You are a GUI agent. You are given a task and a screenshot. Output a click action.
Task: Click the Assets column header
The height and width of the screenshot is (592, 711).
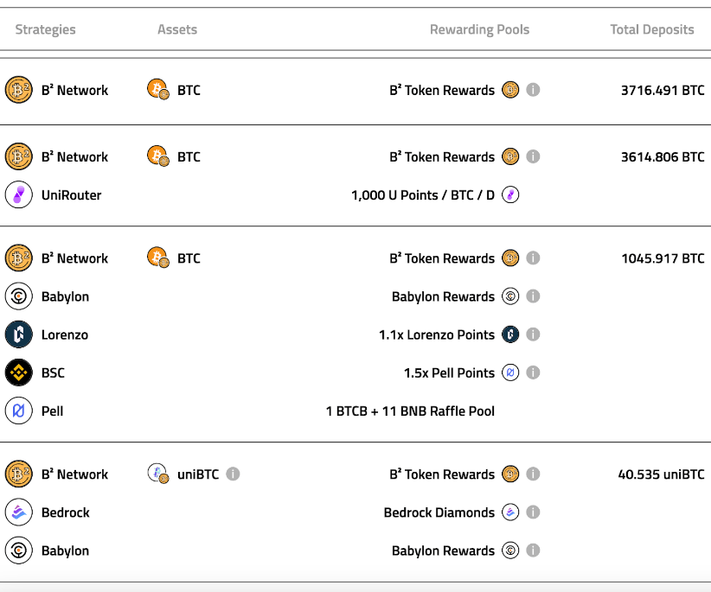177,29
